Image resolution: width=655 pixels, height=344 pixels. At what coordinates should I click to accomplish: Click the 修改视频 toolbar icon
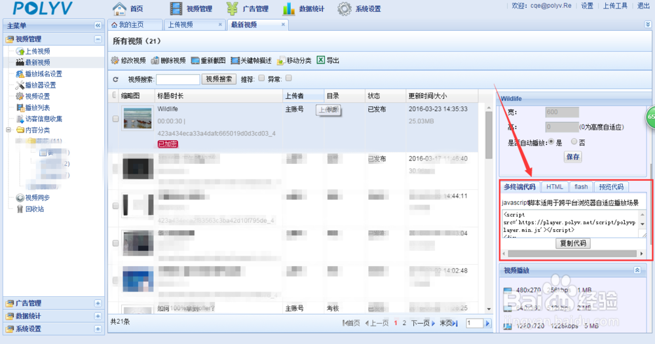click(115, 60)
